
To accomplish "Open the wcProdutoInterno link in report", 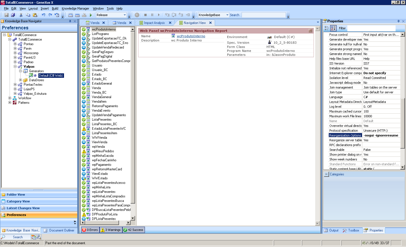I will pos(191,36).
